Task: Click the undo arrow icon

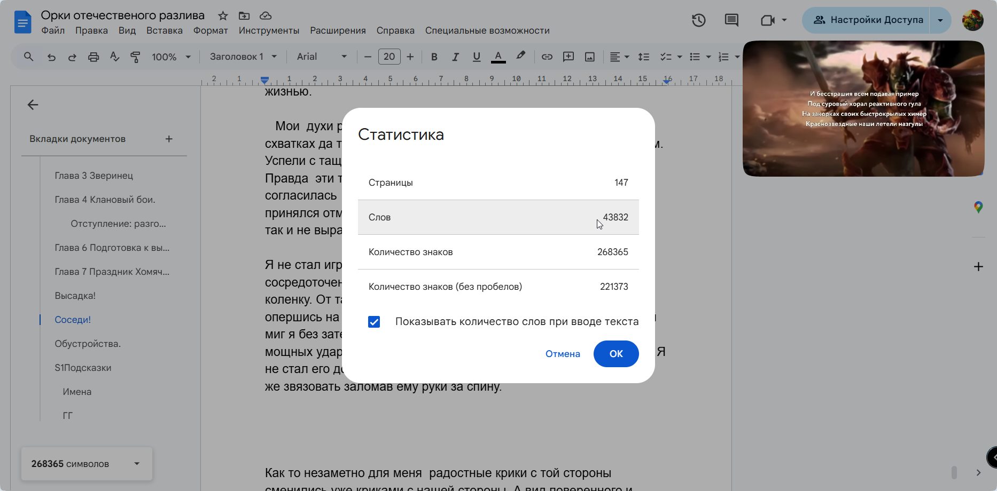Action: pos(51,57)
